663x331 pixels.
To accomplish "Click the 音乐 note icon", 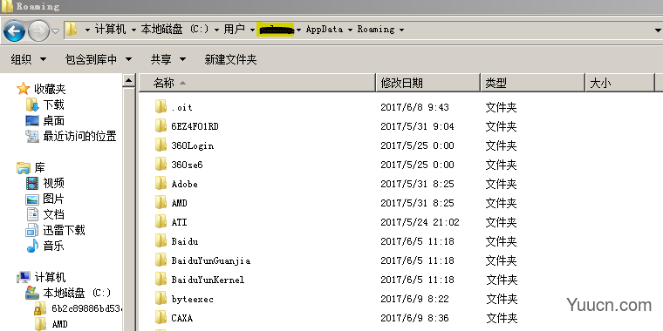I will (32, 246).
